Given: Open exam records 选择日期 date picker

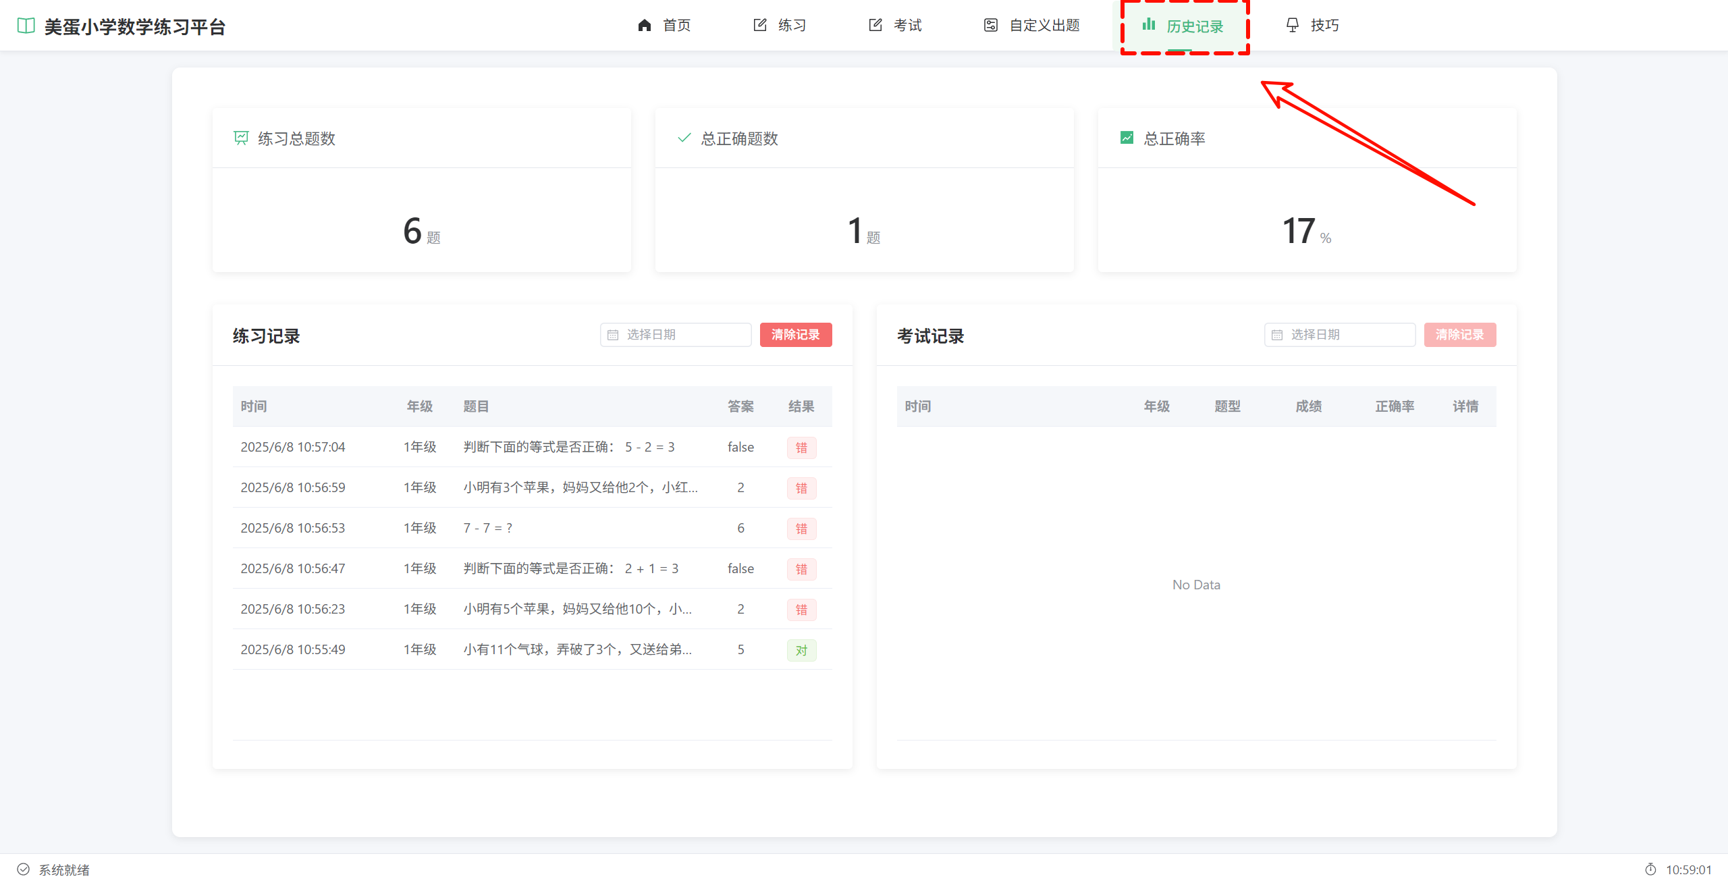Looking at the screenshot, I should tap(1339, 335).
